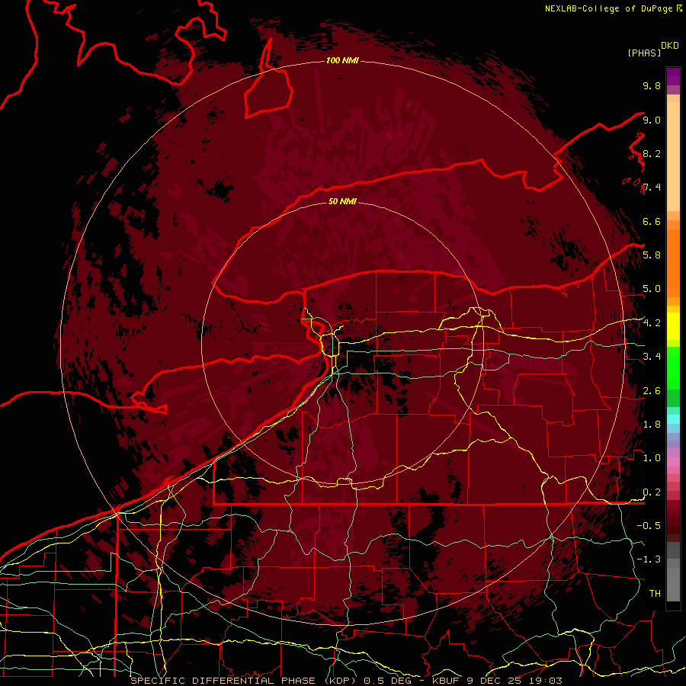The width and height of the screenshot is (686, 686).
Task: Click the 8.2 value on the scale
Action: click(x=652, y=153)
